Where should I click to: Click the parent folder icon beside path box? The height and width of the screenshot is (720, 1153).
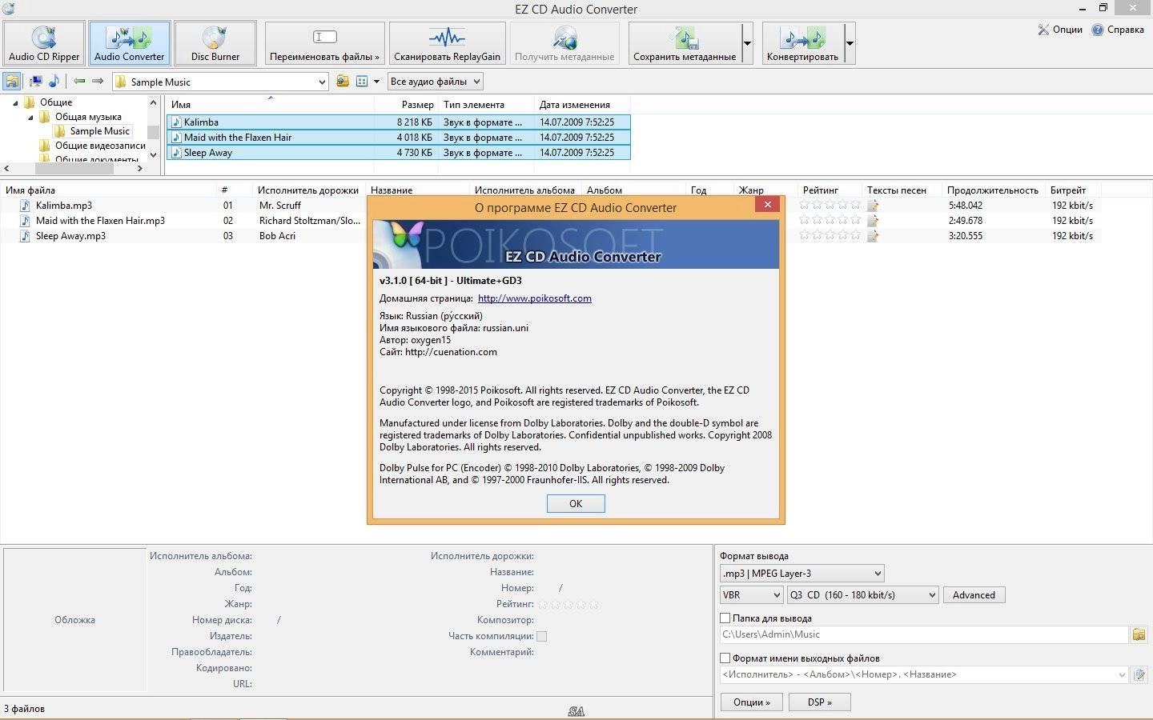point(343,81)
